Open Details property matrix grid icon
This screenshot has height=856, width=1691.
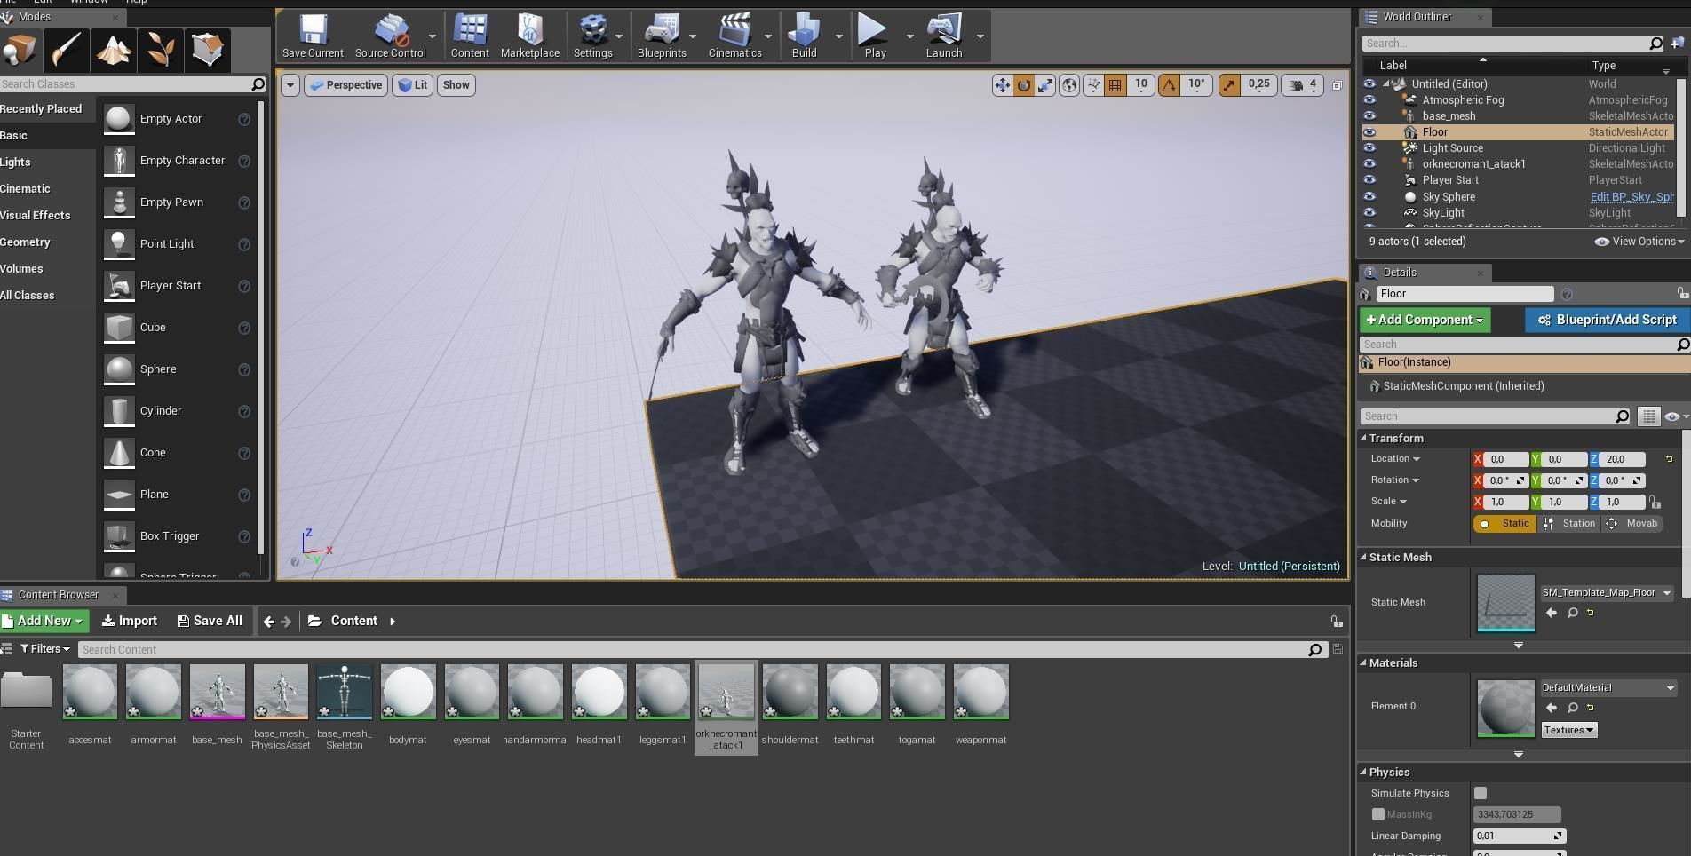(1648, 416)
